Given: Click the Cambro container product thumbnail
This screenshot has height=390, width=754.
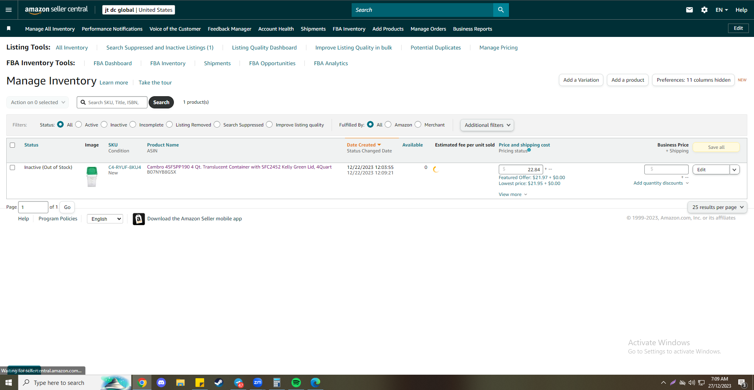Looking at the screenshot, I should pos(92,176).
